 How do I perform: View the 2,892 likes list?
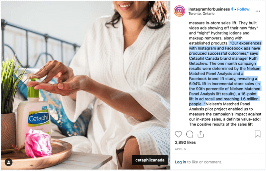pos(185,142)
